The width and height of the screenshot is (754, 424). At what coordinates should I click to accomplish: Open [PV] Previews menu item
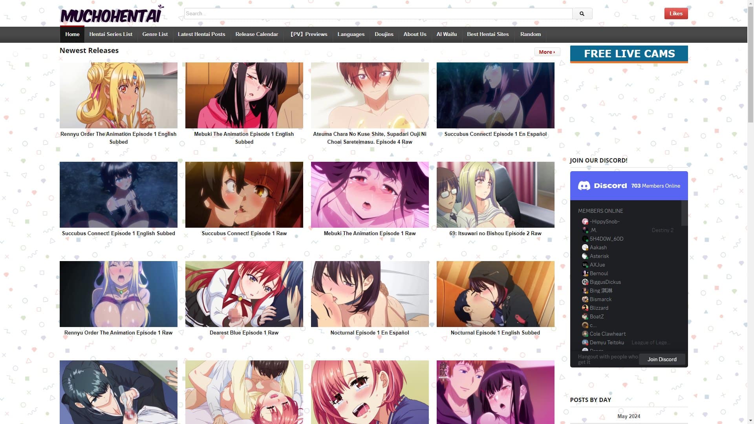click(x=308, y=35)
